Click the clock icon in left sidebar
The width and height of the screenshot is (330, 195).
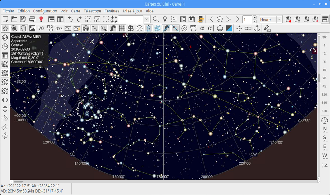coord(5,47)
